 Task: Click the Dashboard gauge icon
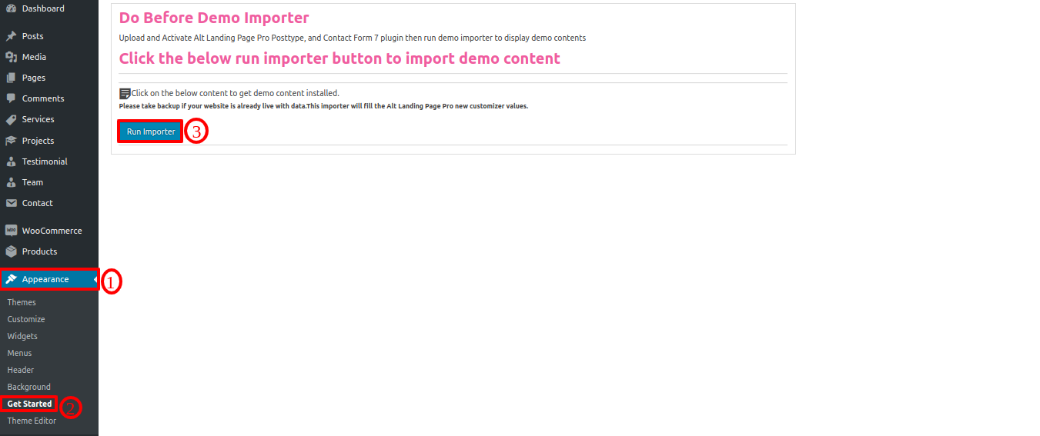pyautogui.click(x=11, y=8)
